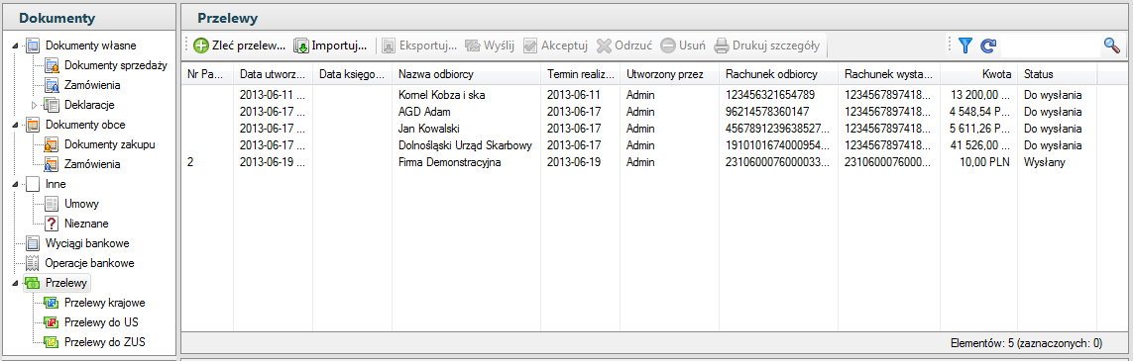The width and height of the screenshot is (1133, 361).
Task: Click the Dokumenty zakupu icon
Action: click(52, 144)
